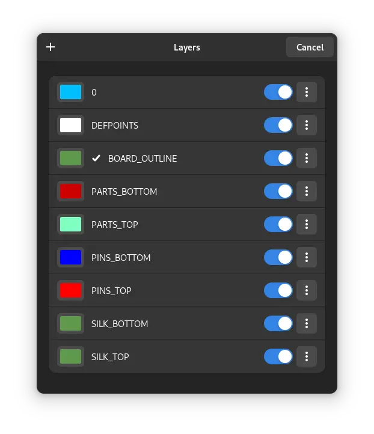Open three-dot menu for SILK_BOTTOM layer
This screenshot has height=434, width=374.
pos(307,323)
